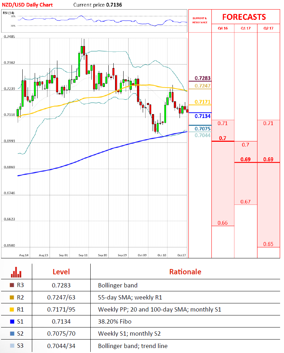Click support level 0.7134 on chart
The height and width of the screenshot is (353, 284).
point(202,116)
